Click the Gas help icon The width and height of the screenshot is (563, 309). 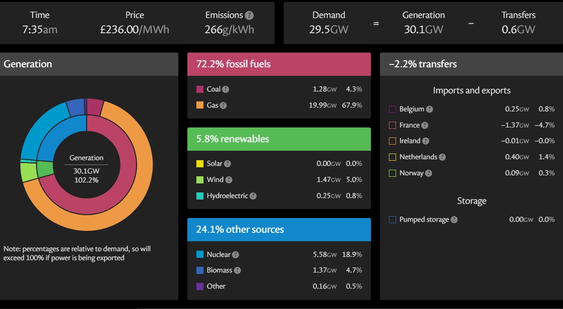(223, 105)
